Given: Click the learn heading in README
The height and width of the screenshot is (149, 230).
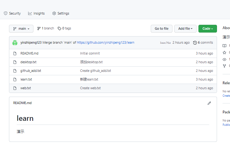Looking at the screenshot, I should (x=25, y=118).
